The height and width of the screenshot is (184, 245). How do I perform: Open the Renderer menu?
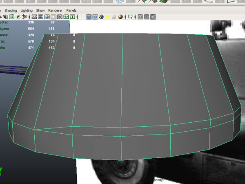55,10
